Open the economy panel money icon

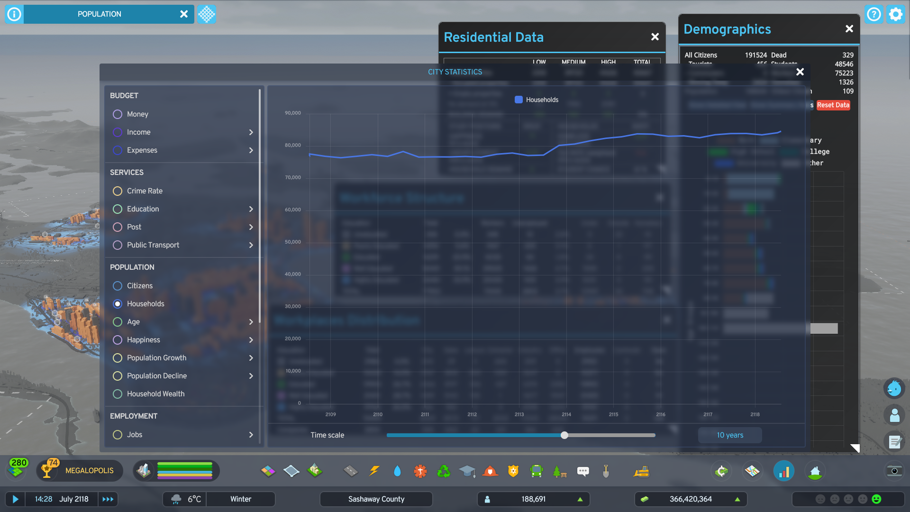(721, 471)
